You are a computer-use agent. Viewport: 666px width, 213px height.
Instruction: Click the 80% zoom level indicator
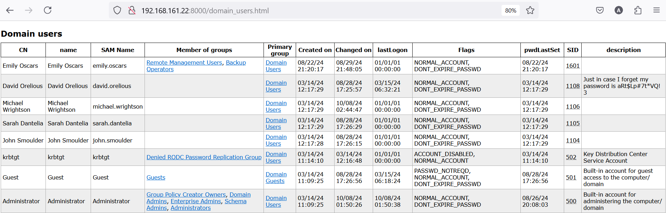(x=511, y=10)
